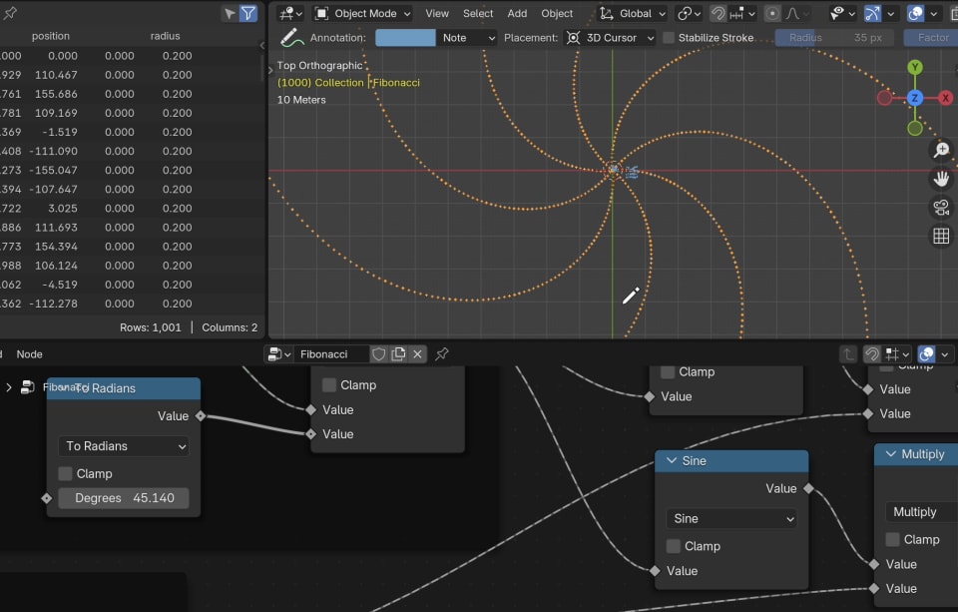The image size is (958, 612).
Task: Open the To Radians operation dropdown
Action: tap(124, 446)
